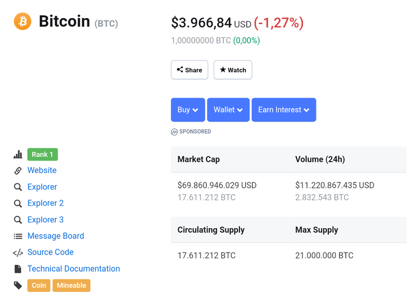407x304 pixels.
Task: Click the magnifier icon beside Explorer 3
Action: pos(18,220)
